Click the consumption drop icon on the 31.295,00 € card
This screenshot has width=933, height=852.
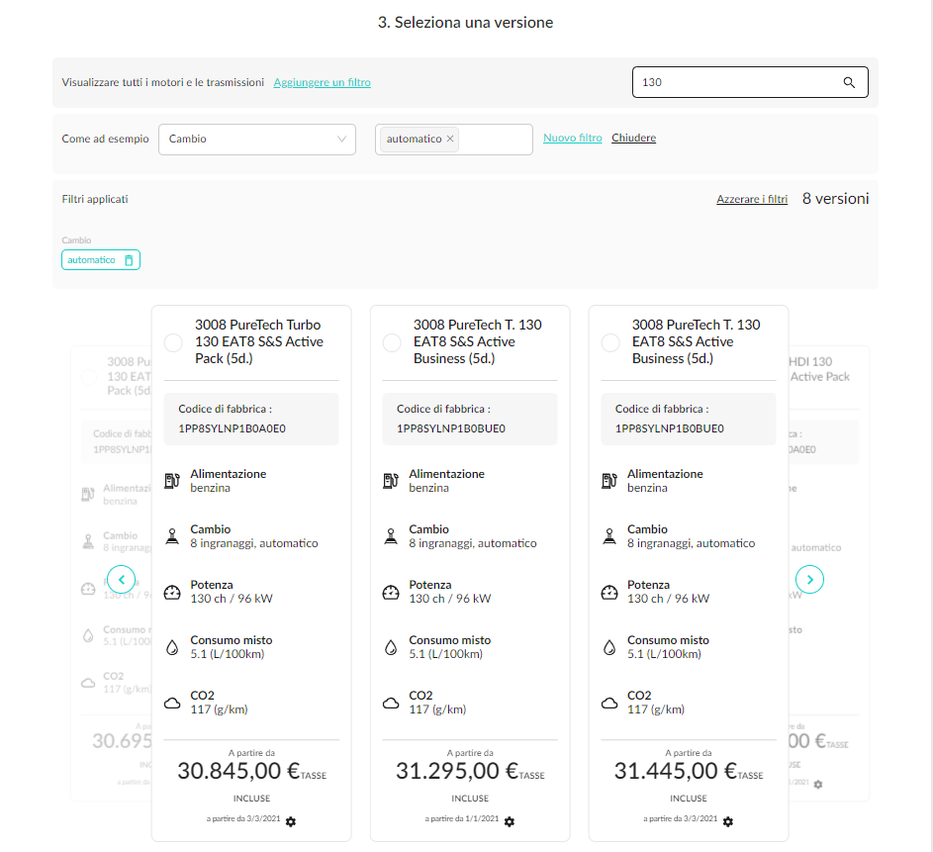391,647
